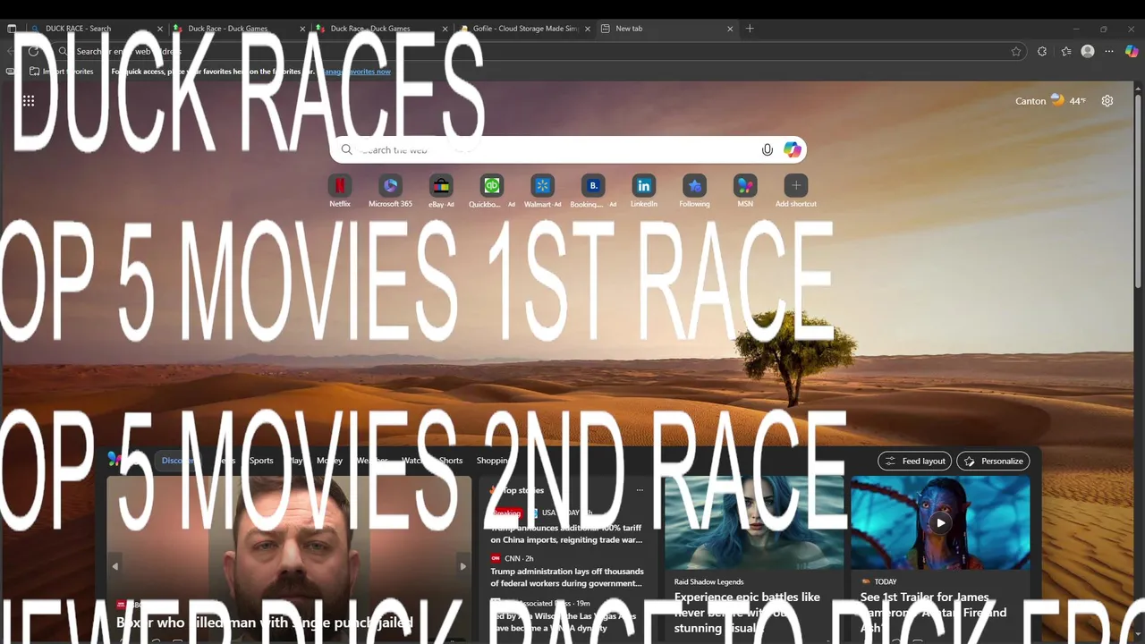Image resolution: width=1145 pixels, height=644 pixels.
Task: Open Copilot sidebar from toolbar
Action: pyautogui.click(x=1132, y=51)
